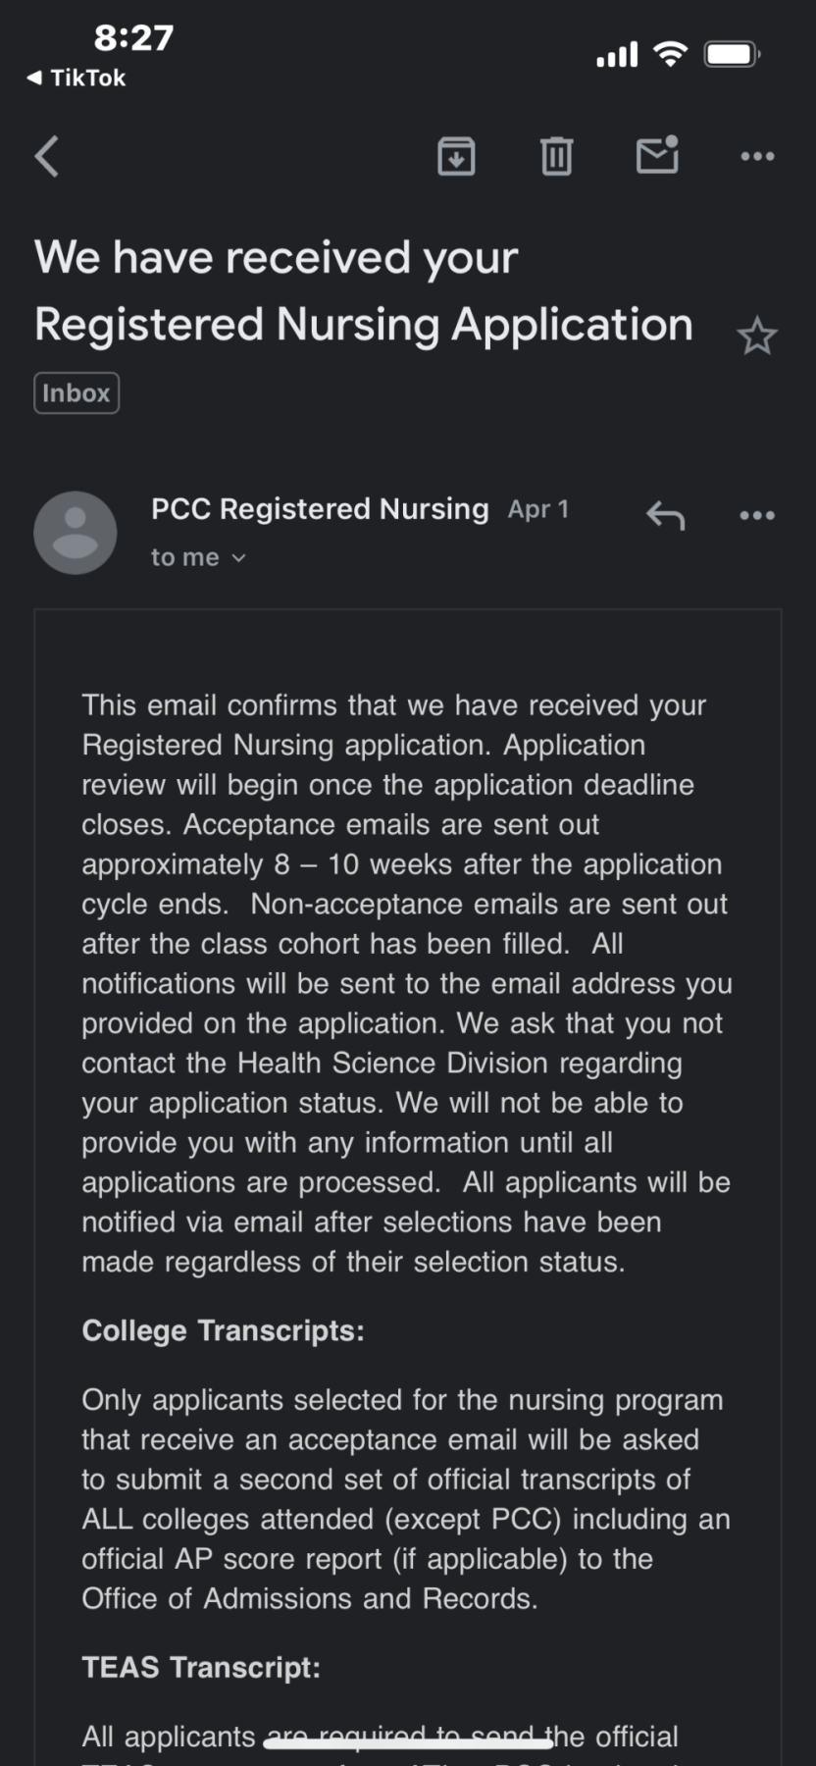Tap the Inbox label tag
This screenshot has width=816, height=1766.
click(76, 393)
